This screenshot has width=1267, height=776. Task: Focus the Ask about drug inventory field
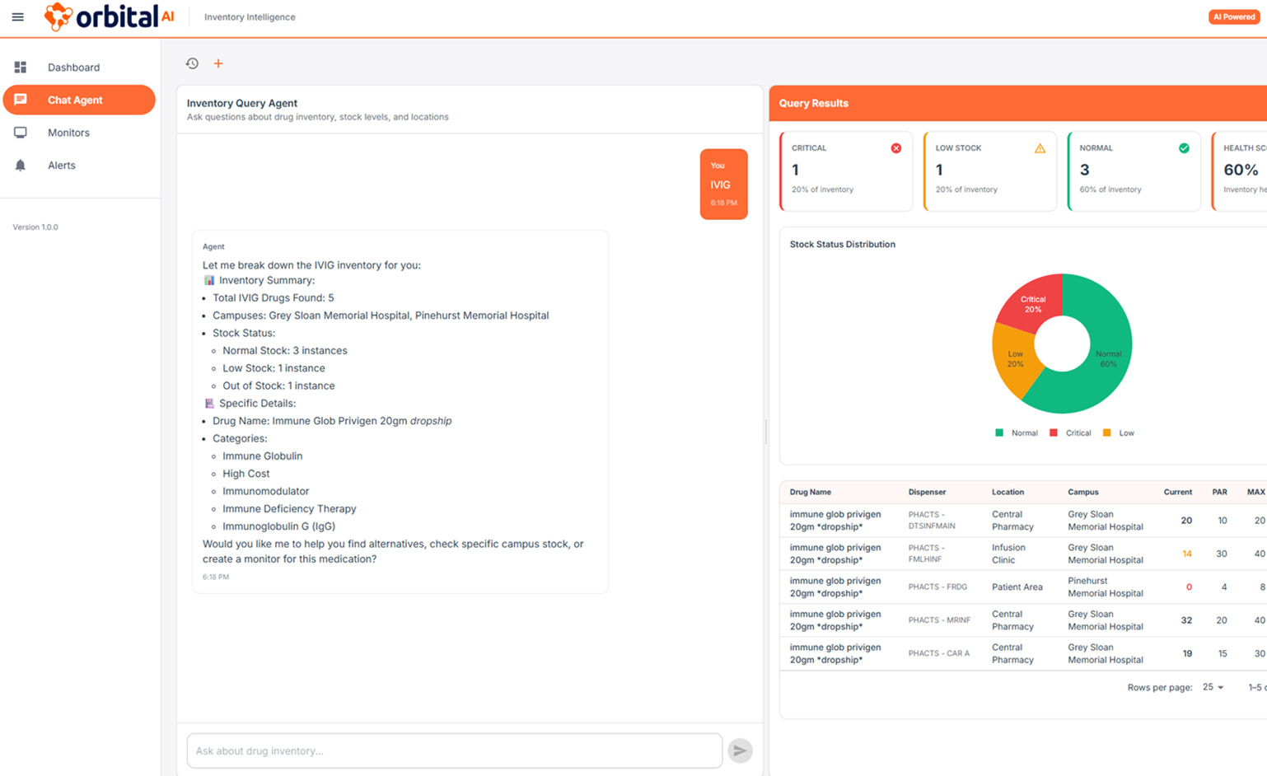pyautogui.click(x=454, y=750)
